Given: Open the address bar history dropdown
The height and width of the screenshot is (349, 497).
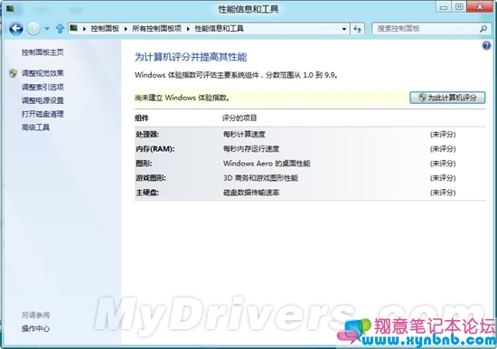Looking at the screenshot, I should pos(344,29).
